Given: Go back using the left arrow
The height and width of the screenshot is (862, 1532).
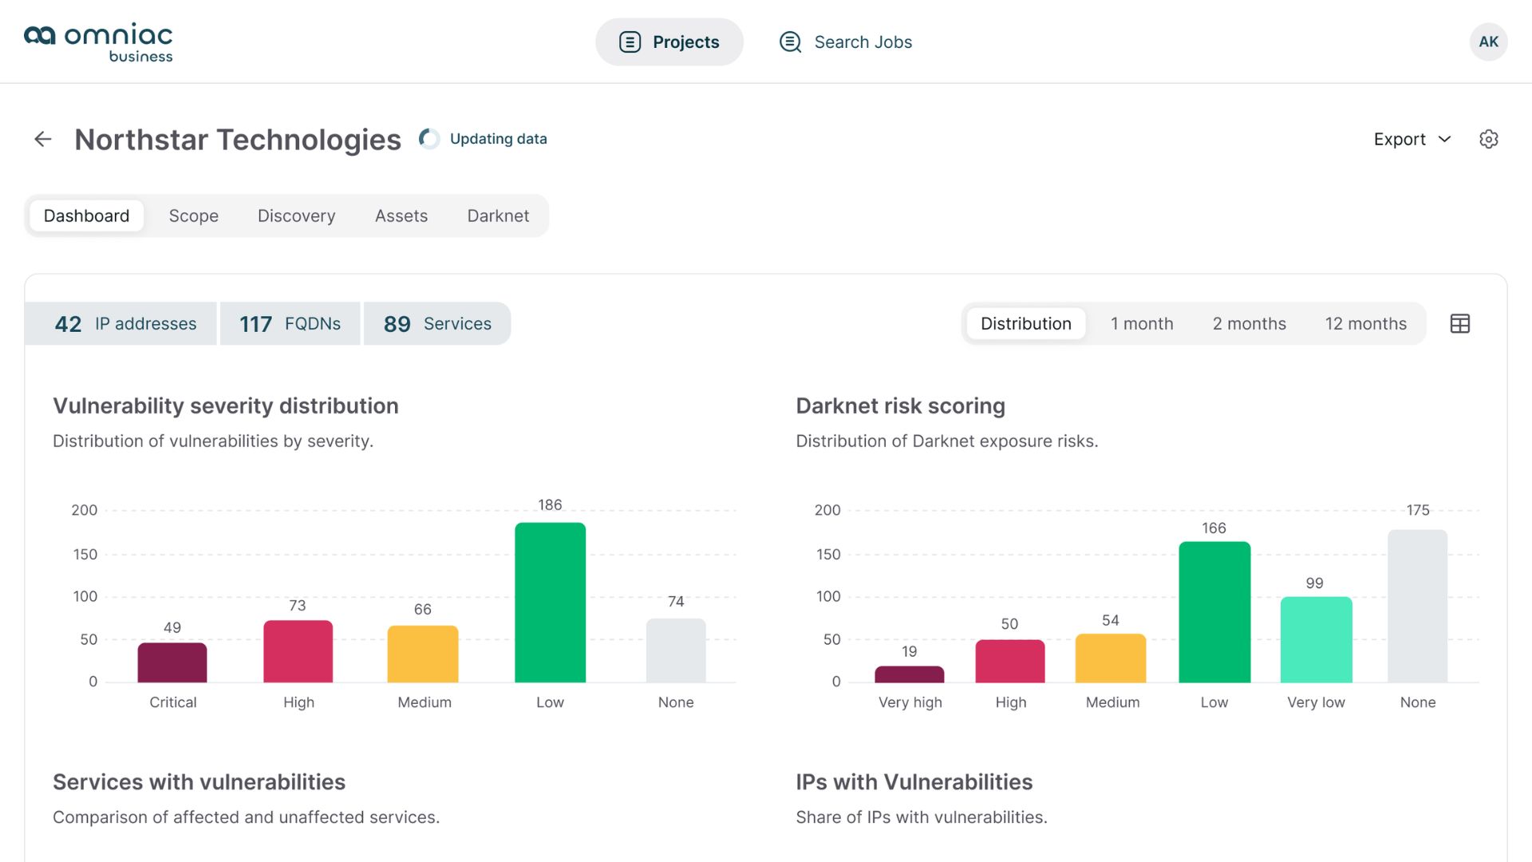Looking at the screenshot, I should pos(43,140).
